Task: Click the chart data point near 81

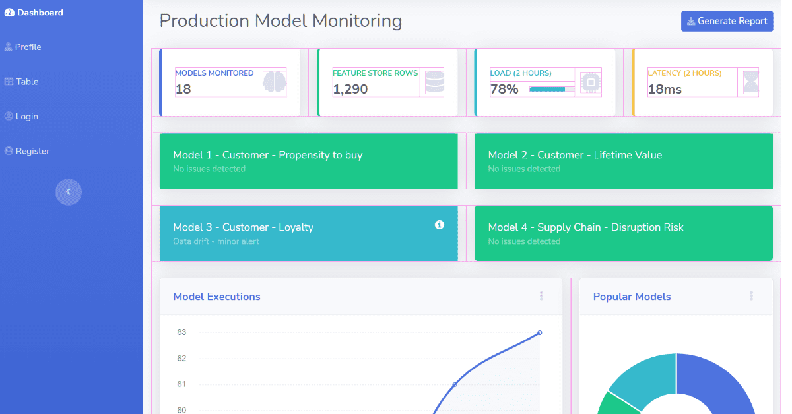Action: pos(454,384)
